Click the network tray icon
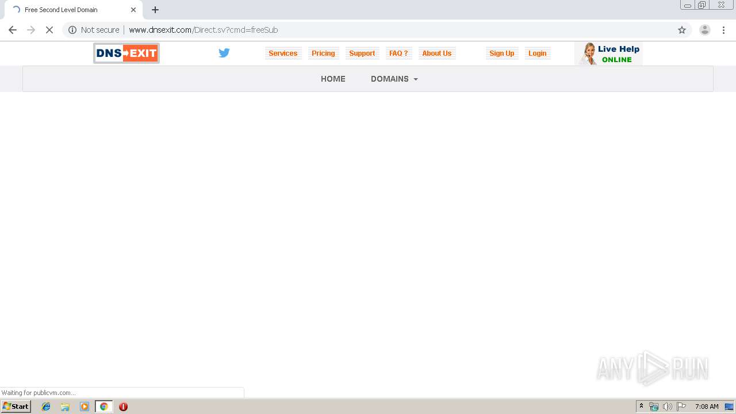This screenshot has height=414, width=736. click(x=654, y=407)
